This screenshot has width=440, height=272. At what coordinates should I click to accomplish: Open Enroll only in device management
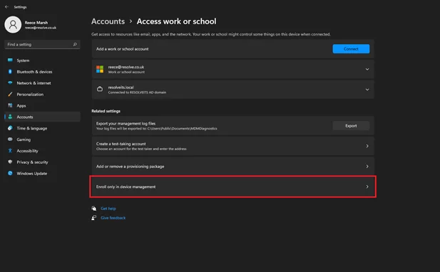[233, 187]
